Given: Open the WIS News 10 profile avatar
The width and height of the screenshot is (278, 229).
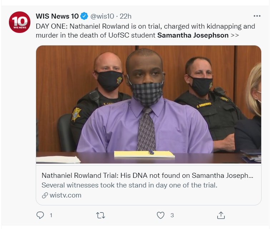Looking at the screenshot, I should pos(19,22).
